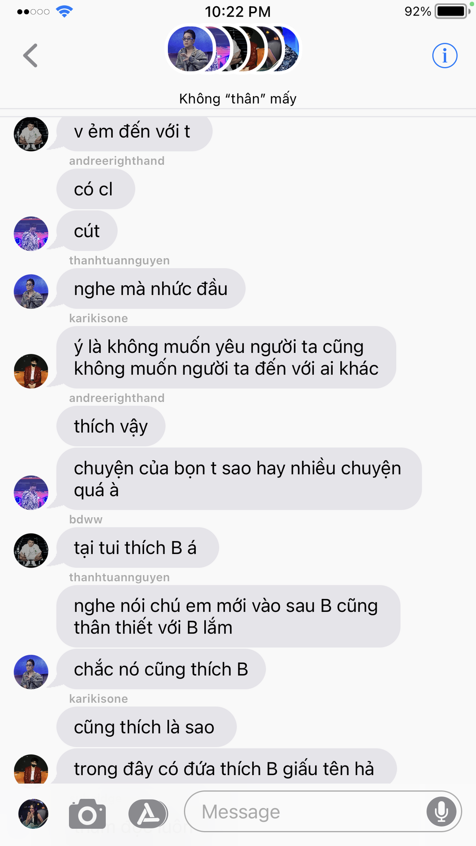Open group name Không "thân" mấy

pyautogui.click(x=238, y=99)
